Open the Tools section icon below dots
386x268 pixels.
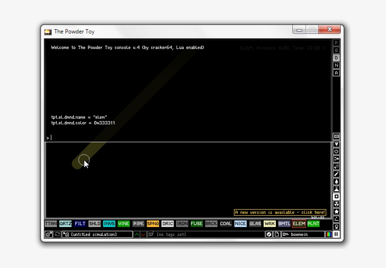pyautogui.click(x=336, y=227)
